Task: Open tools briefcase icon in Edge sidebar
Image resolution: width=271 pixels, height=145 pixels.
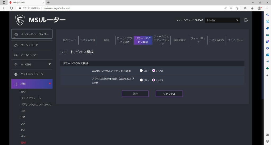Action: point(267,35)
